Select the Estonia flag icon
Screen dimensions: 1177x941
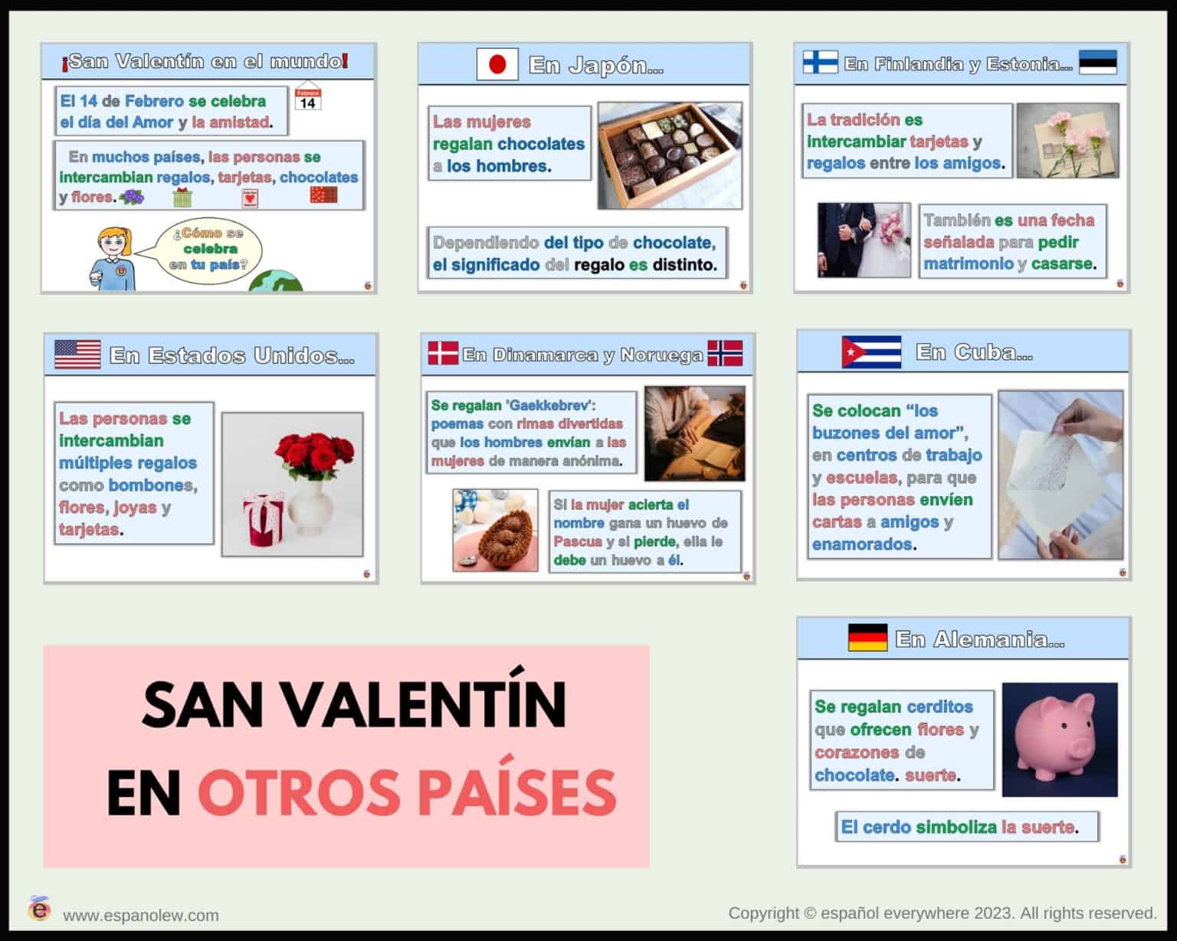pyautogui.click(x=1099, y=63)
